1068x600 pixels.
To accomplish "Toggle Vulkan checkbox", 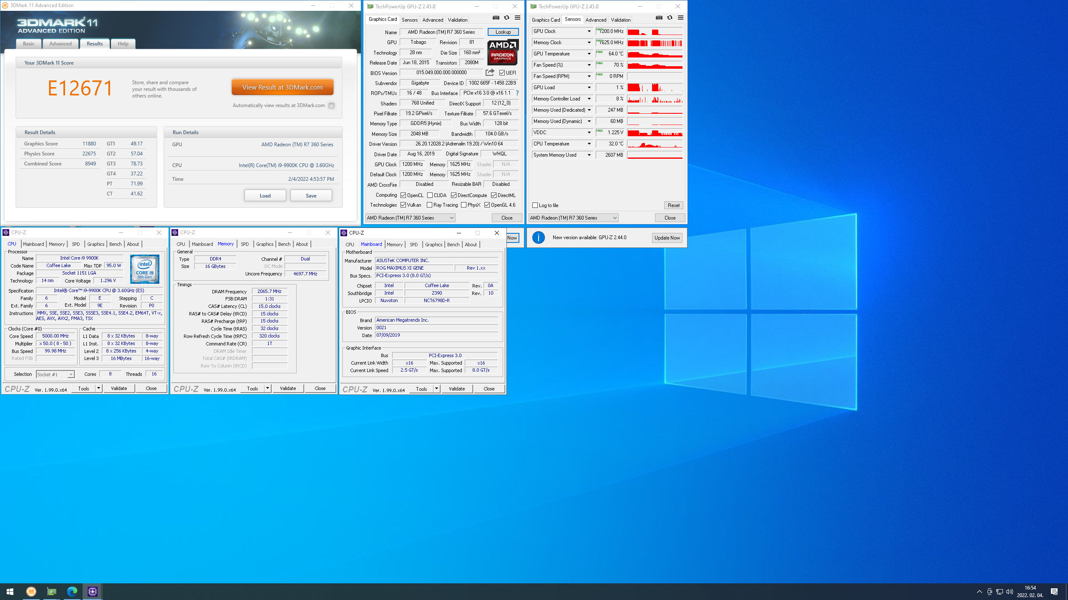I will [403, 205].
